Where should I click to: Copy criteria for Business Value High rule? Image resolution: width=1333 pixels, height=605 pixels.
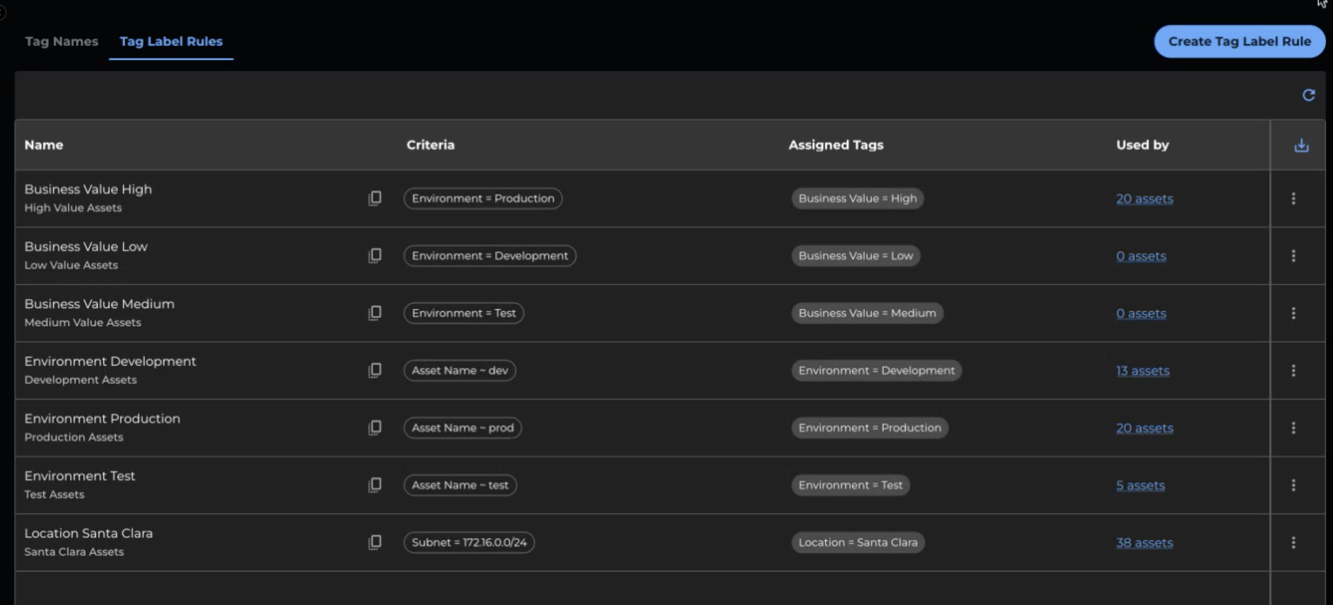click(375, 198)
